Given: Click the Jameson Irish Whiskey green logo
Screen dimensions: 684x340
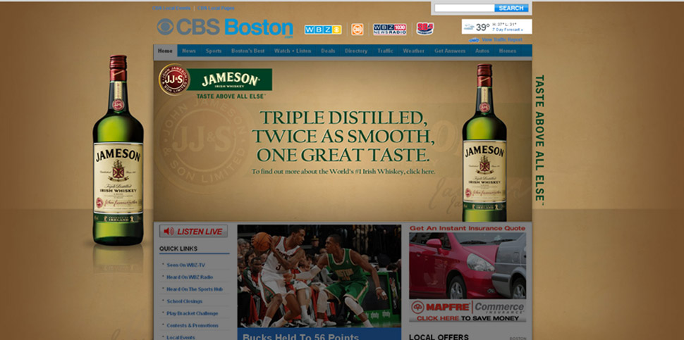Looking at the screenshot, I should pos(230,80).
